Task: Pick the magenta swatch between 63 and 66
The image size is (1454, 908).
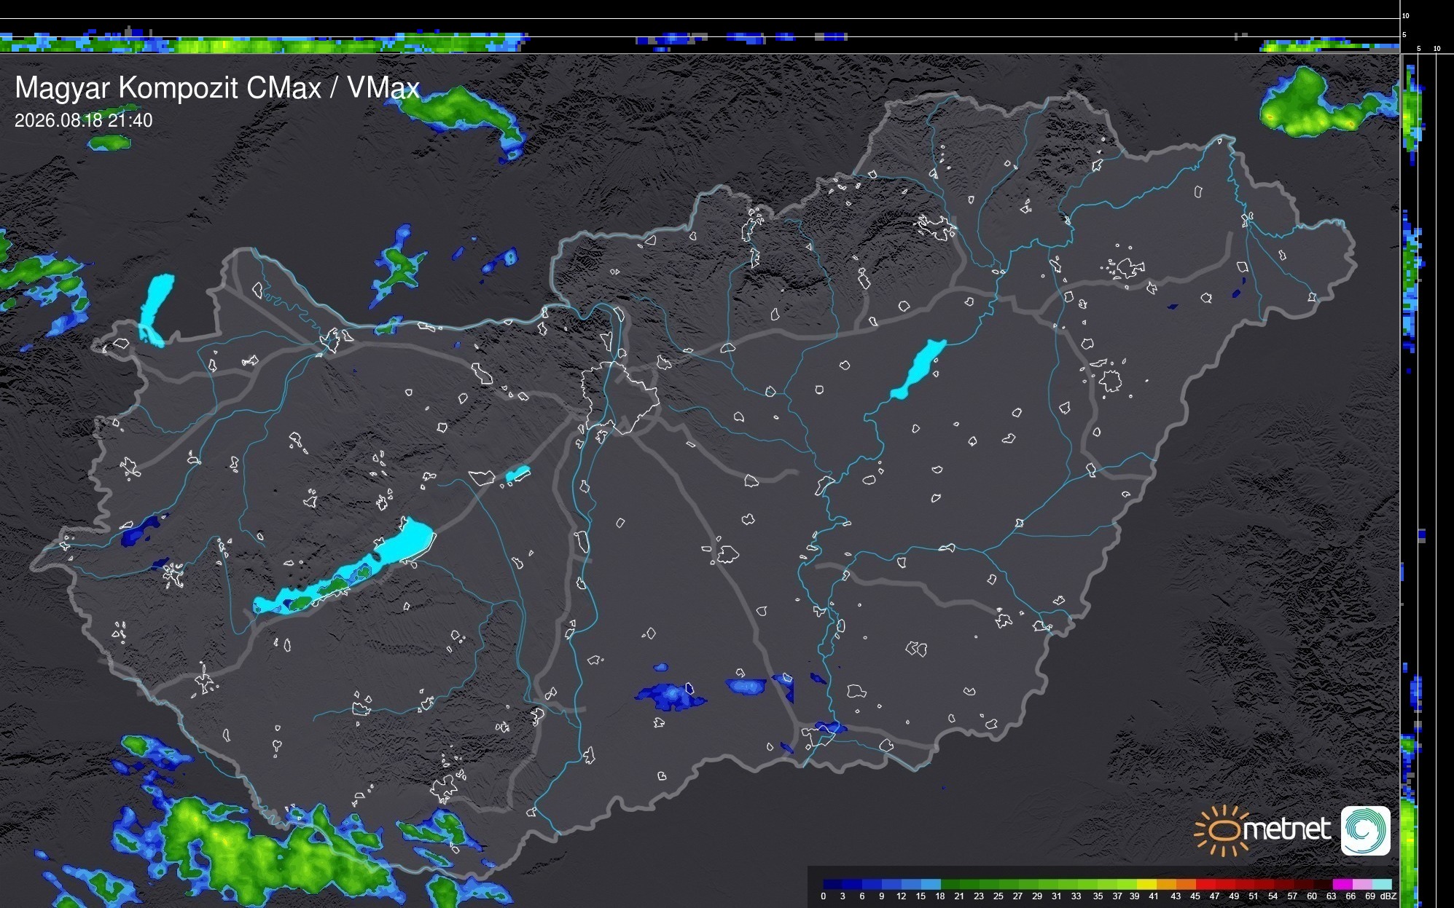Action: tap(1342, 884)
